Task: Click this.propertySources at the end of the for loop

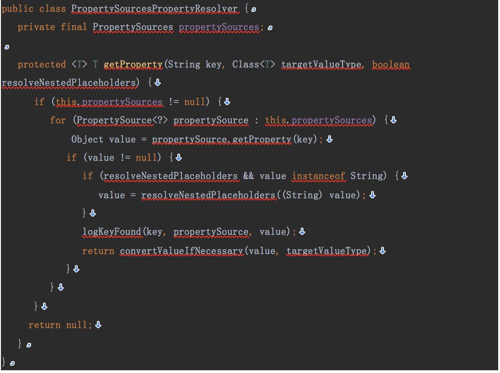Action: tap(318, 120)
